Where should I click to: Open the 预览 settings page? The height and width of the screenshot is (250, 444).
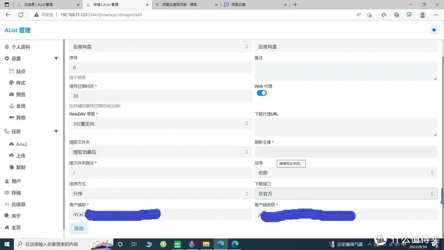[20, 94]
